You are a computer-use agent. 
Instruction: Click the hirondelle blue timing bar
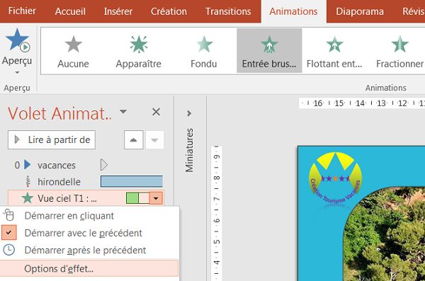(132, 181)
